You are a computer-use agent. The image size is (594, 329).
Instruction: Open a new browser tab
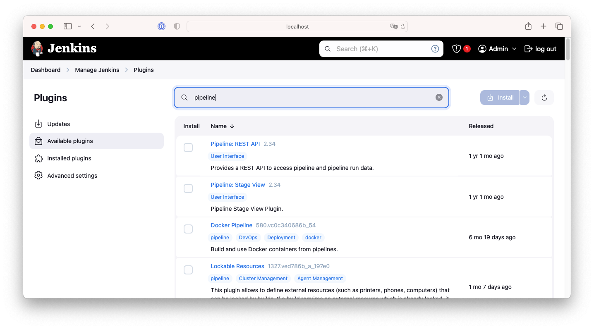click(x=544, y=26)
